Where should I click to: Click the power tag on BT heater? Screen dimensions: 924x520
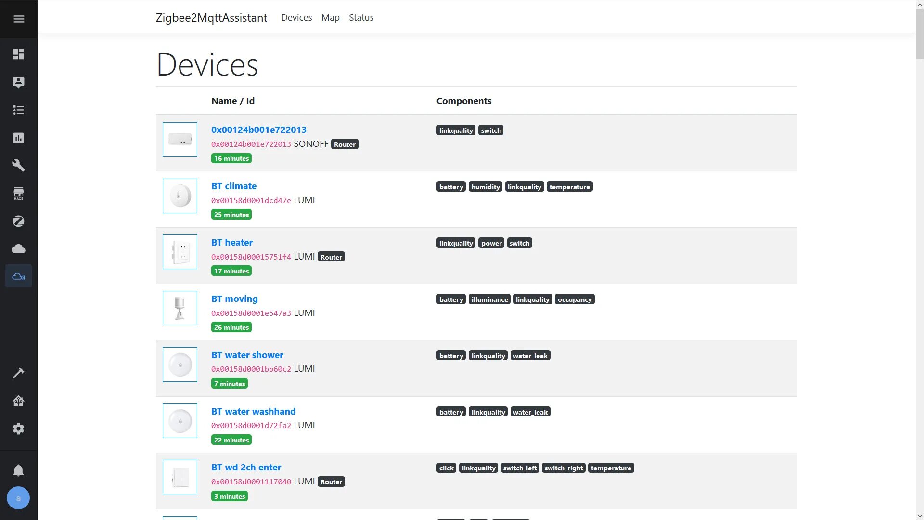(x=491, y=243)
